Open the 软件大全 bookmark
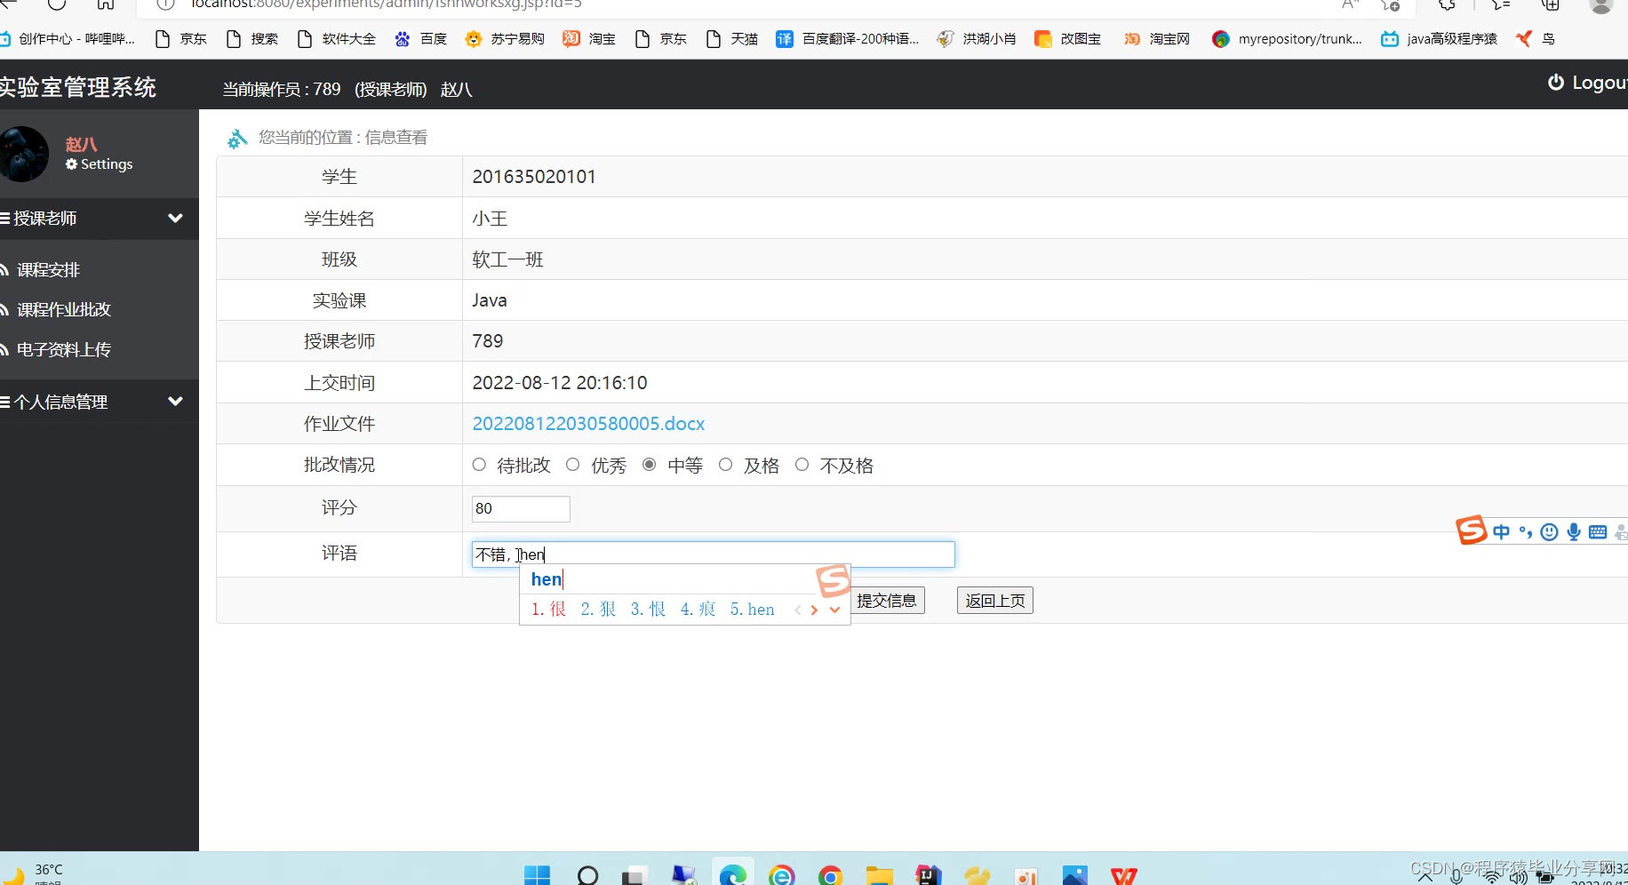 tap(337, 39)
